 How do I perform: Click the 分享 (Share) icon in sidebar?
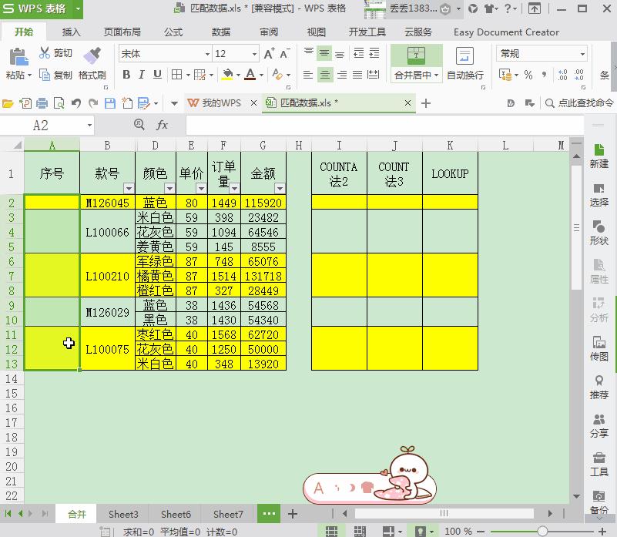(x=599, y=422)
